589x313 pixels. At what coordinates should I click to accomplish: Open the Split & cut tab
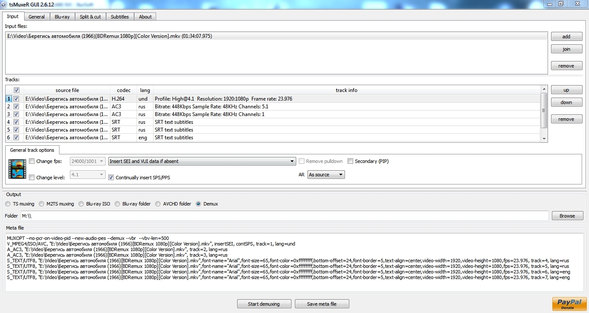coord(91,17)
